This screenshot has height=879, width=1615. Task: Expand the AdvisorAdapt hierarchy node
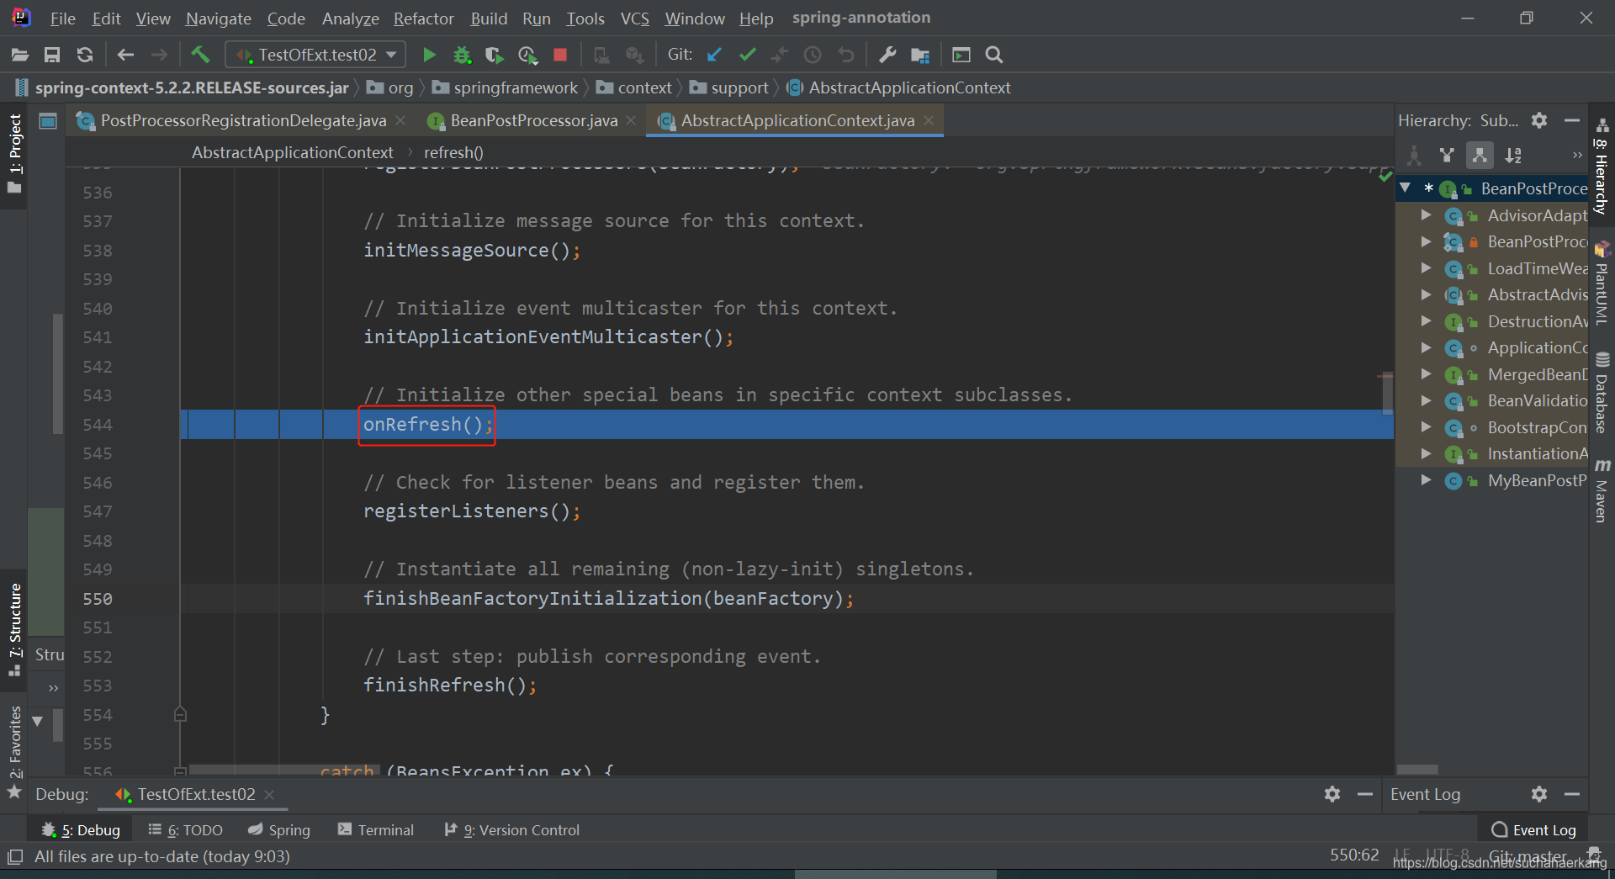[1426, 215]
